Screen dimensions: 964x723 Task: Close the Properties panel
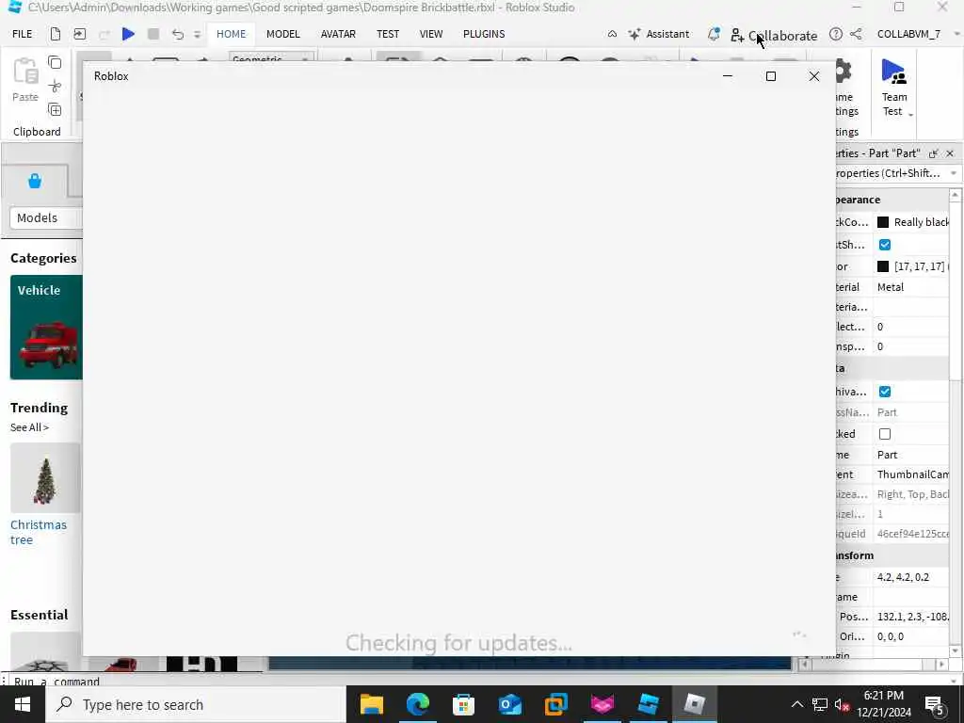[x=950, y=153]
